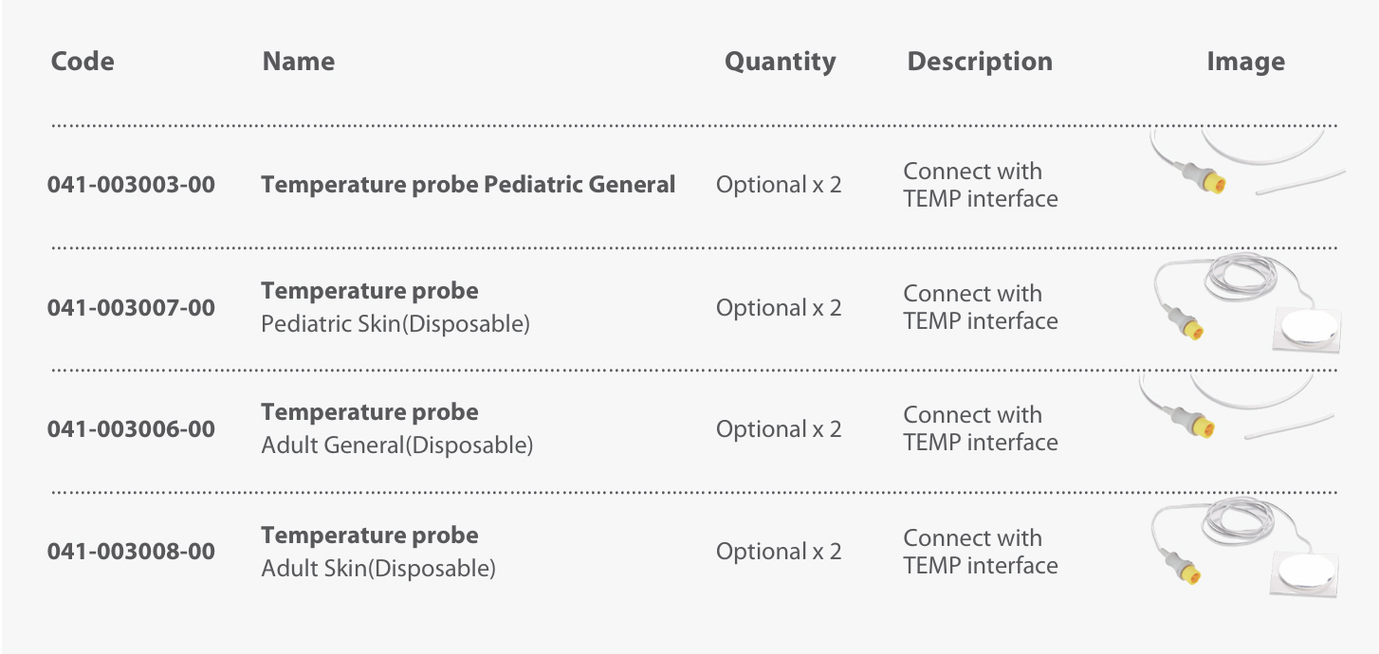Image resolution: width=1379 pixels, height=654 pixels.
Task: Click the Adult General probe image
Action: (1236, 409)
